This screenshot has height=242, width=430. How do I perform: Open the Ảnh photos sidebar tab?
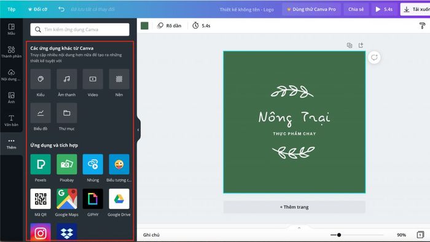click(11, 97)
